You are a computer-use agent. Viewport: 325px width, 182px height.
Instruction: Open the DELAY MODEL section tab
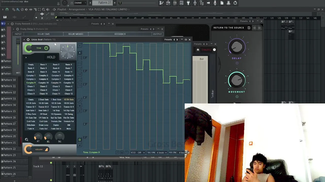(76, 34)
